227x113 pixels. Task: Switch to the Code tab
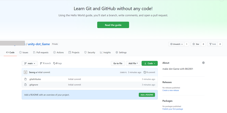coord(10,52)
